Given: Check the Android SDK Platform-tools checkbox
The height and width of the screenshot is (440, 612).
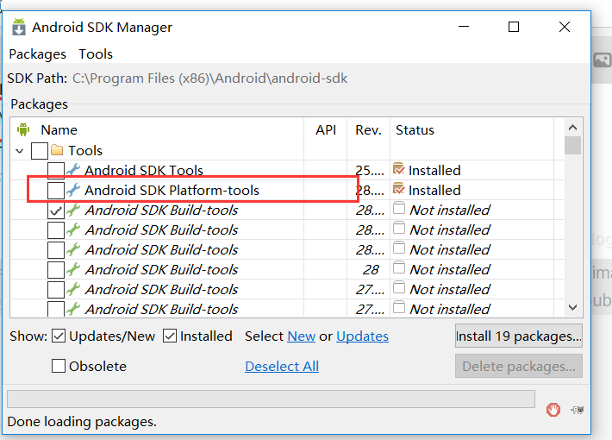Looking at the screenshot, I should [56, 191].
